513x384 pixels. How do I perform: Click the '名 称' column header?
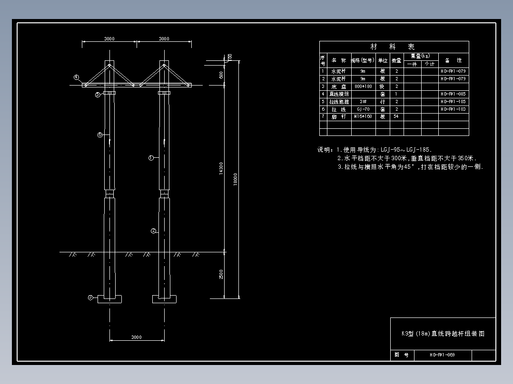tap(339, 60)
